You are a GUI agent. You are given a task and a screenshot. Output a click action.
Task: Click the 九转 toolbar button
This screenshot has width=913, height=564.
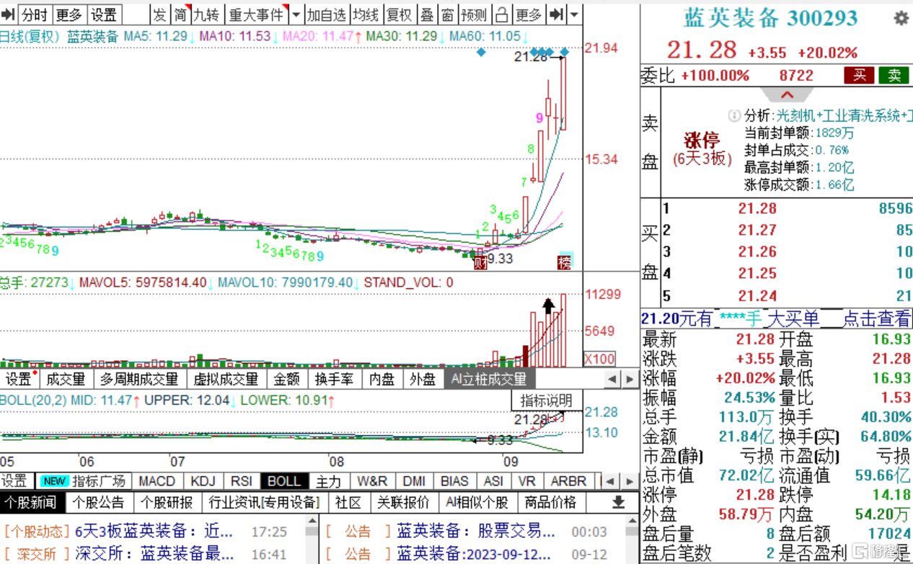coord(206,14)
